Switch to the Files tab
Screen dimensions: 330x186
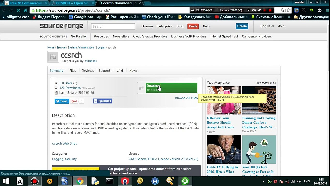click(72, 71)
